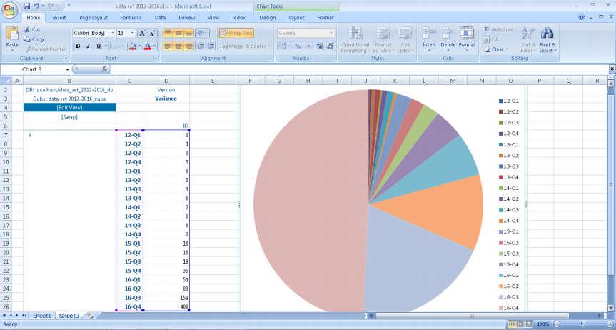Copy the selection
The height and width of the screenshot is (330, 616).
coord(34,39)
